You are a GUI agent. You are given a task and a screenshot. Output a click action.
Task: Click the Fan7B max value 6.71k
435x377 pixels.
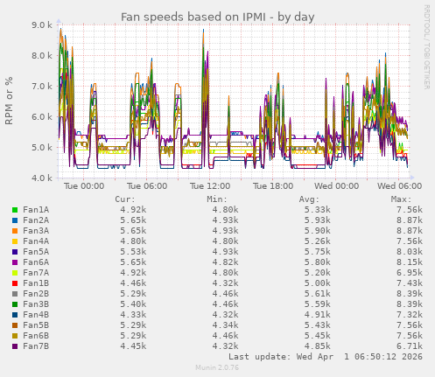click(x=410, y=346)
